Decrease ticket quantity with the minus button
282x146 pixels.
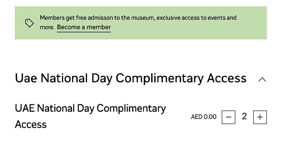[x=228, y=117]
